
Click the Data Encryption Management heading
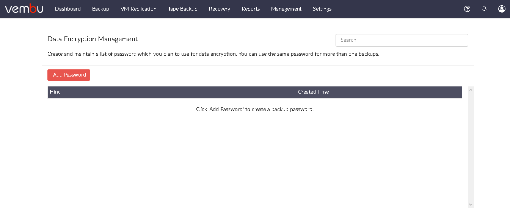pos(93,39)
